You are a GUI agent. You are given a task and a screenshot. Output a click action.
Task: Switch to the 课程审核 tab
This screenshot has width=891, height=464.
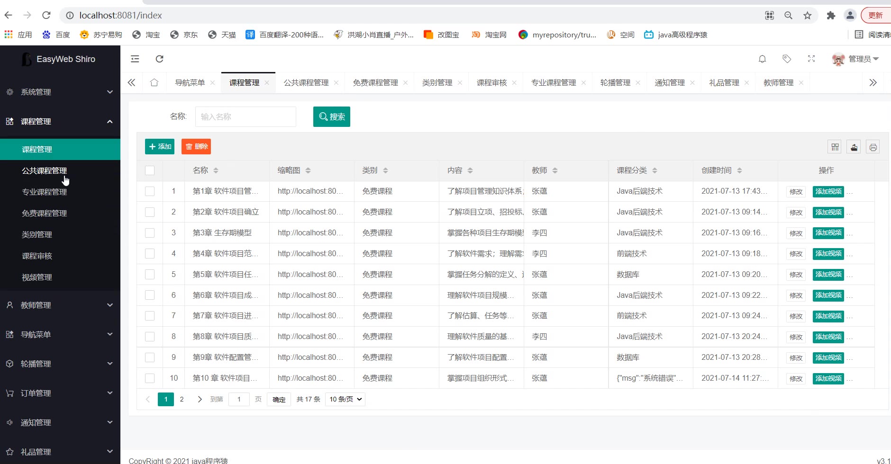click(x=491, y=82)
